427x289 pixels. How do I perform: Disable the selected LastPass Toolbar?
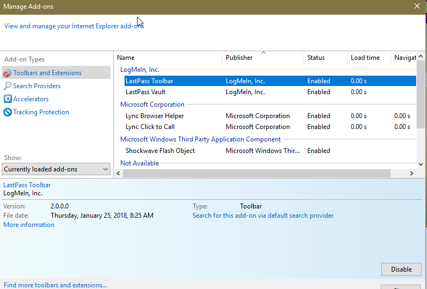click(401, 269)
